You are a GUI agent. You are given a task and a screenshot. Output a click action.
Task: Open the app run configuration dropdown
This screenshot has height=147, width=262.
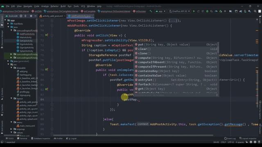(160, 11)
